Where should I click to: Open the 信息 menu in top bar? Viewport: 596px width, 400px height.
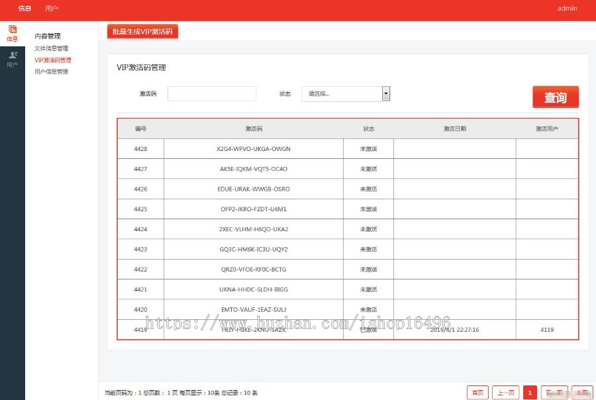[23, 9]
